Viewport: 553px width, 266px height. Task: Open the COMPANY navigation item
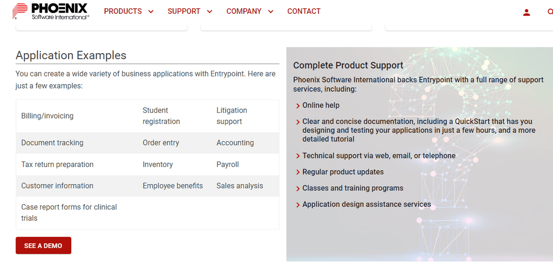pos(244,11)
